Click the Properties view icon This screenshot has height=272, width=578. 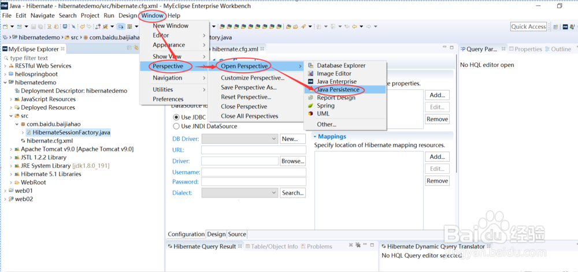512,49
